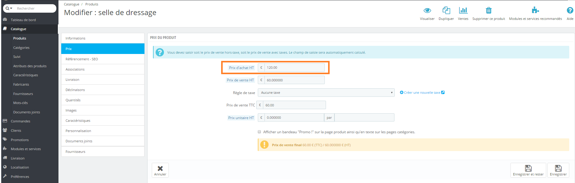This screenshot has width=575, height=183.
Task: Switch to Référencement - SEO tab
Action: coord(103,59)
